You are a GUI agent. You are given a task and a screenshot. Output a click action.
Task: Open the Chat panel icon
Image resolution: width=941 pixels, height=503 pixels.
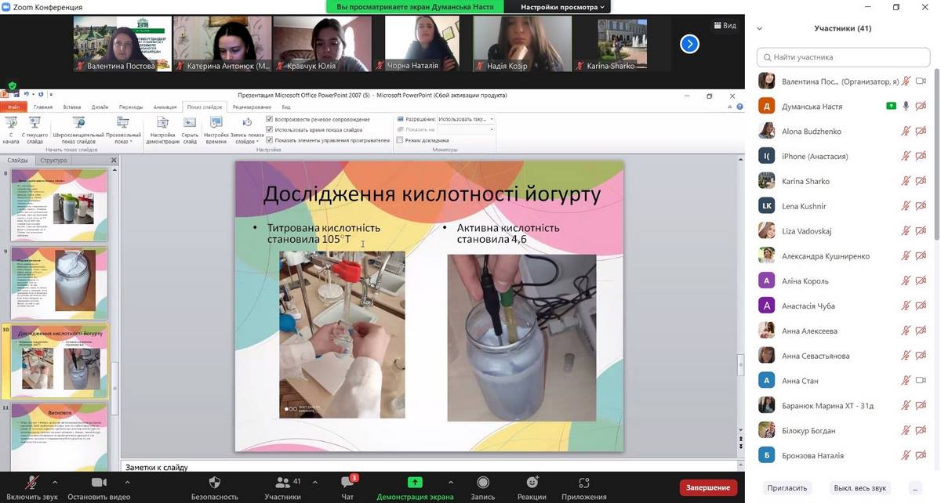(x=347, y=483)
